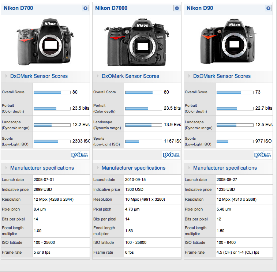The height and width of the screenshot is (272, 277).
Task: Click the DxOMark logo under Nikon D90
Action: (263, 155)
